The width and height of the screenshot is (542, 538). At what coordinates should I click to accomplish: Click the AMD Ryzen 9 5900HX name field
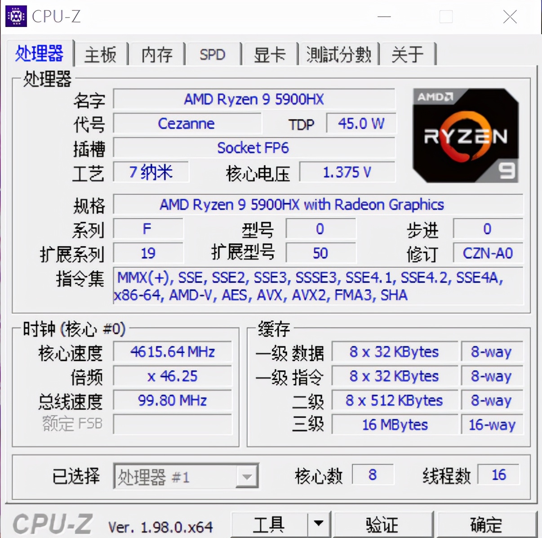[254, 99]
